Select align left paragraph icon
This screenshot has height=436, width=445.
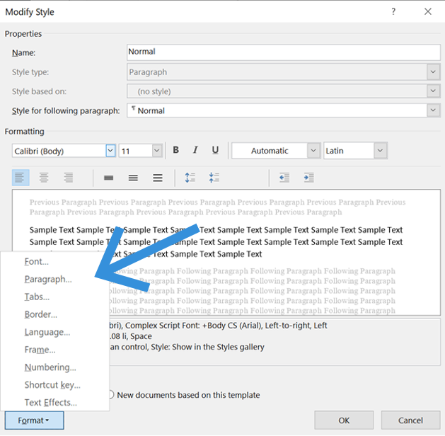tap(20, 178)
